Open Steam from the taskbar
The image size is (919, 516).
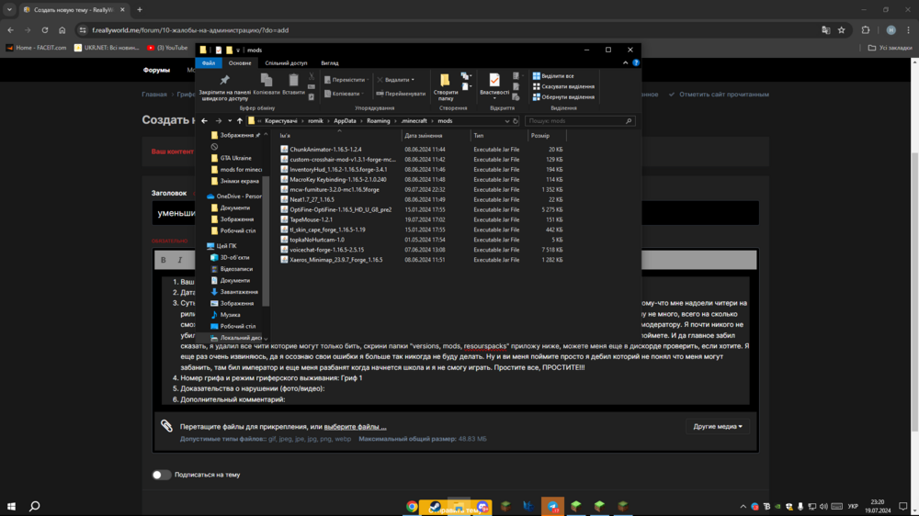click(x=435, y=506)
